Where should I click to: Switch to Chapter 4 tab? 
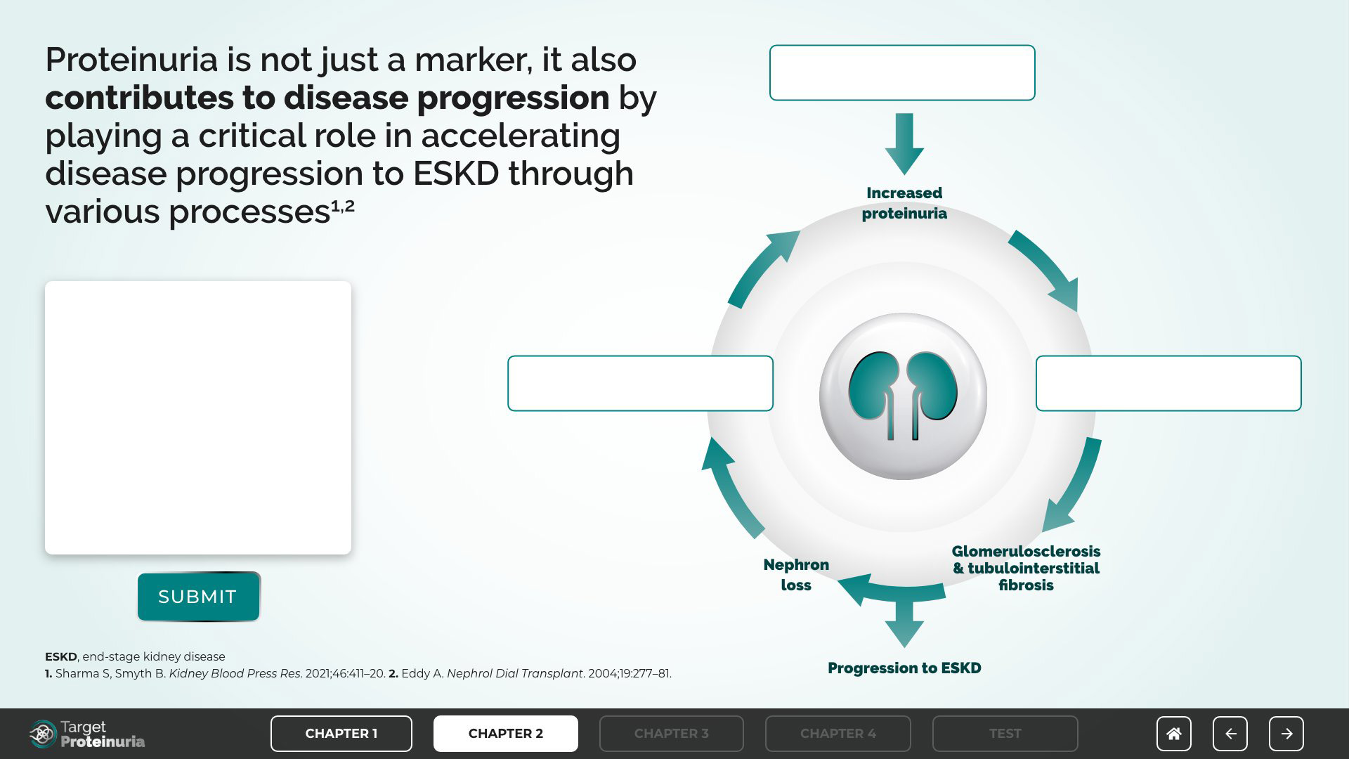838,734
